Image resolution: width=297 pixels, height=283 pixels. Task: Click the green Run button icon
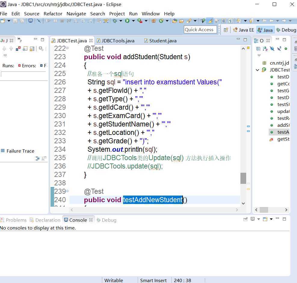point(127,21)
